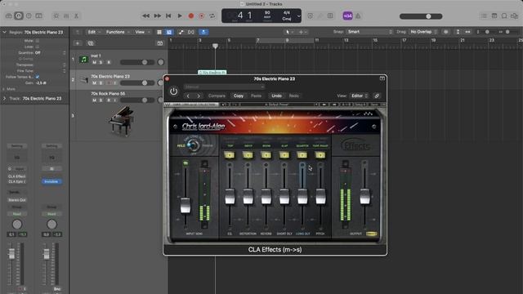This screenshot has height=294, width=523.
Task: Toggle the Inspector button in the control bar
Action: point(19,16)
